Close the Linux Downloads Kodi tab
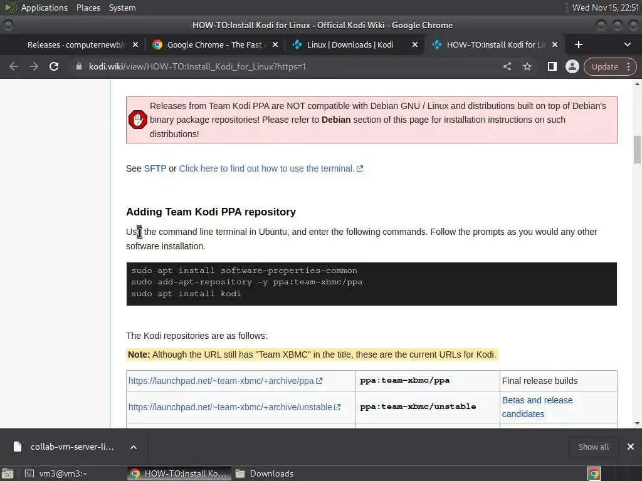 click(415, 44)
